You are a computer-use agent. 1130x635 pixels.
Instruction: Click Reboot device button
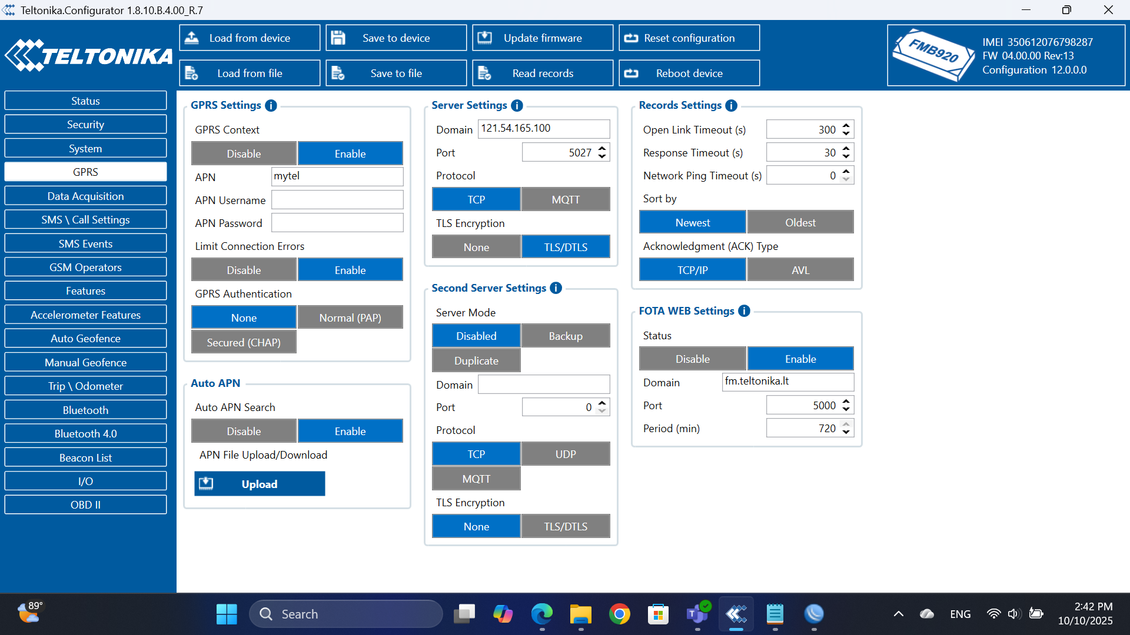[689, 73]
